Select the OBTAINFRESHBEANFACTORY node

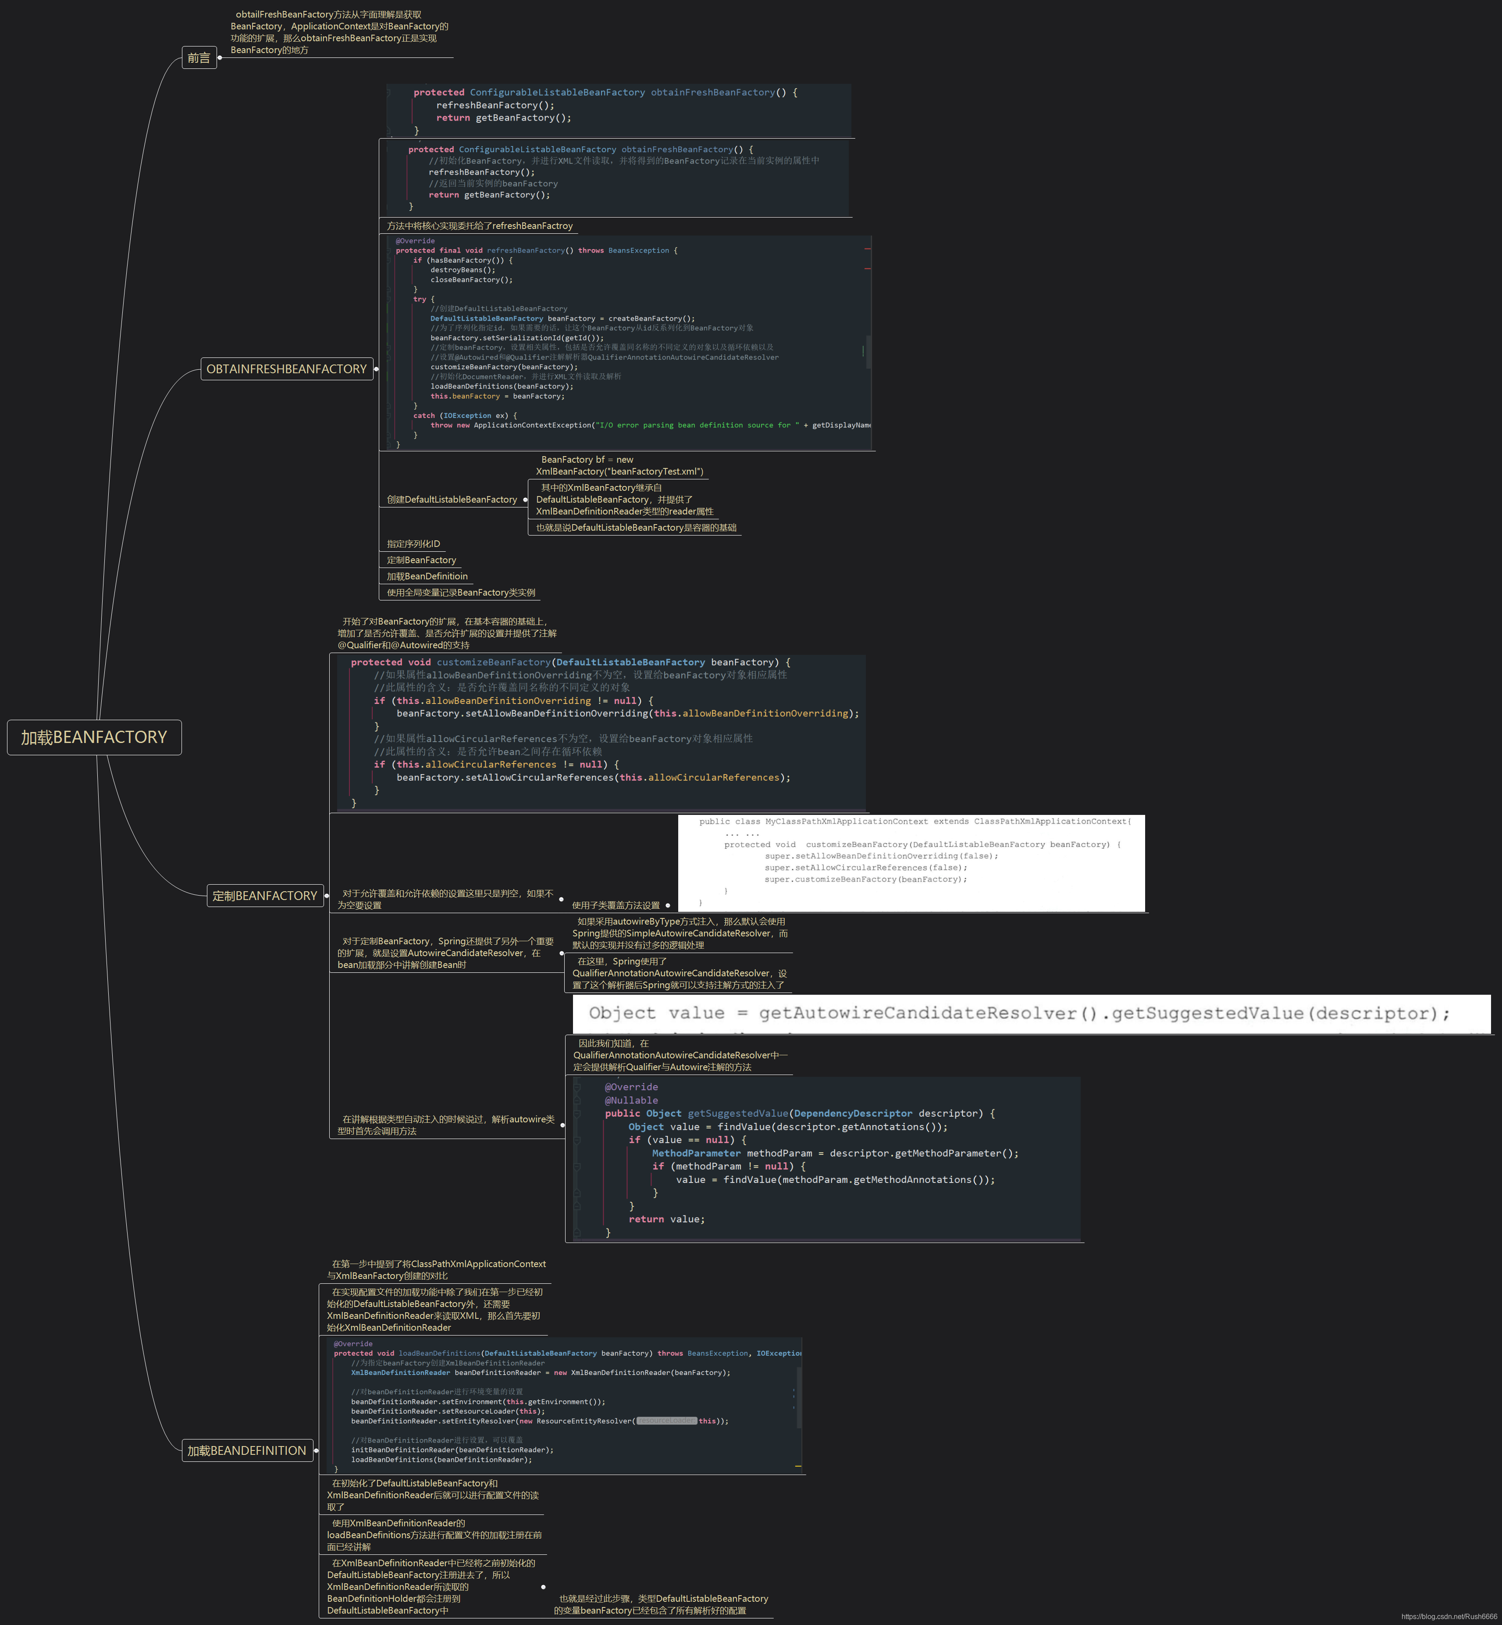[286, 369]
